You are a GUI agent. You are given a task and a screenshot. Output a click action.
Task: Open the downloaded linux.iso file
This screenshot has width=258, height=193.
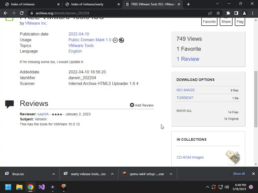coord(18,174)
